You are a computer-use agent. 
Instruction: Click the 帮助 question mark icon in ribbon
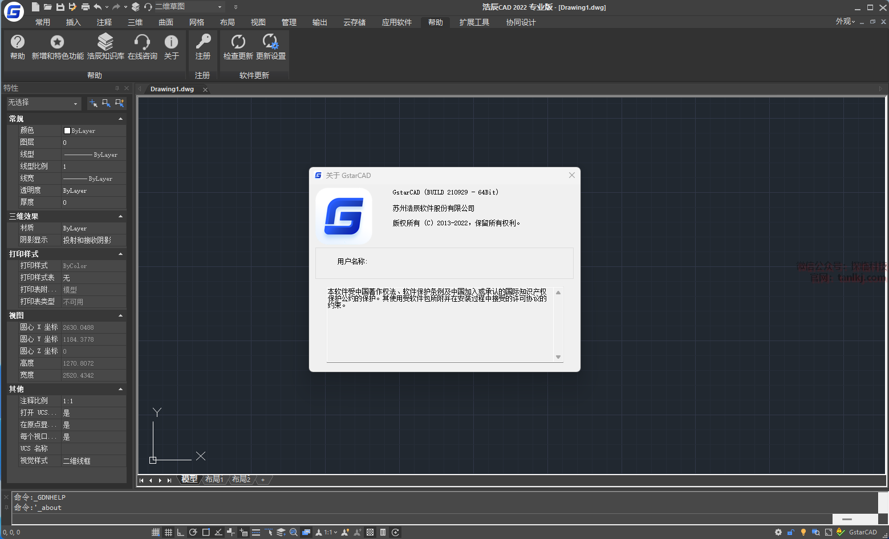pos(18,42)
